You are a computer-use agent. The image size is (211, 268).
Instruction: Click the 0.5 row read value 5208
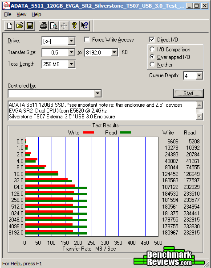point(194,142)
